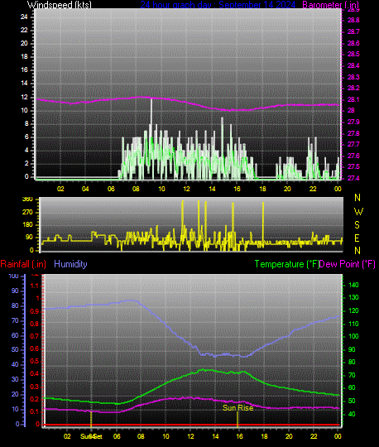Click the Rainfall (.in) legend label
The height and width of the screenshot is (447, 379).
point(23,264)
